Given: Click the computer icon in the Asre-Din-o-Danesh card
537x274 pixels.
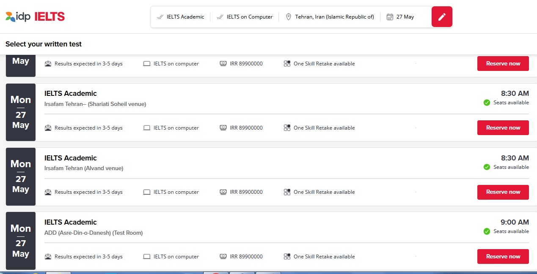Looking at the screenshot, I should 147,257.
